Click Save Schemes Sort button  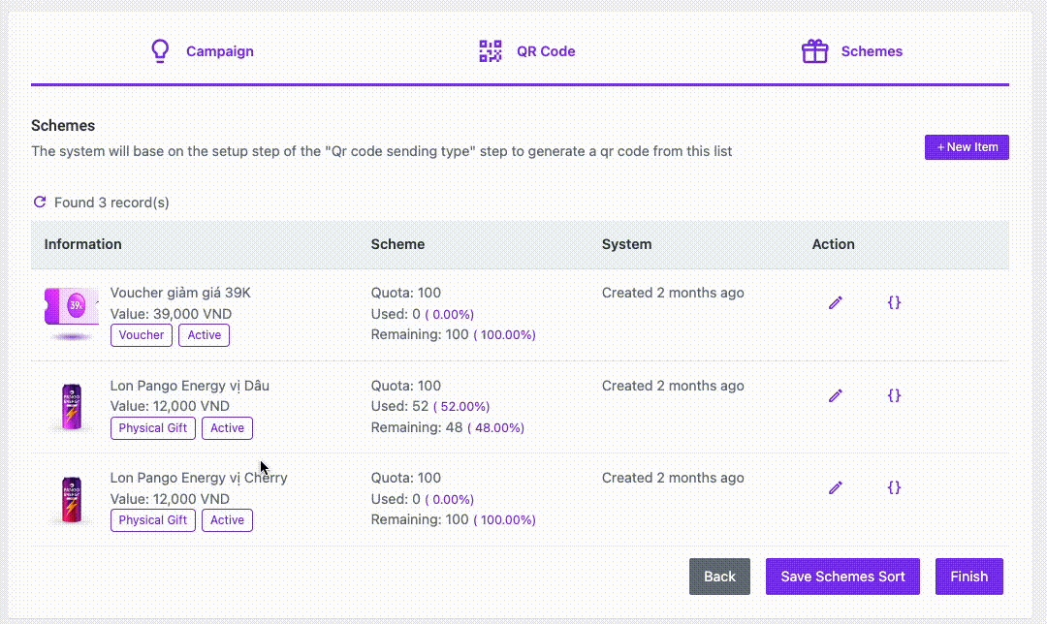pyautogui.click(x=842, y=577)
